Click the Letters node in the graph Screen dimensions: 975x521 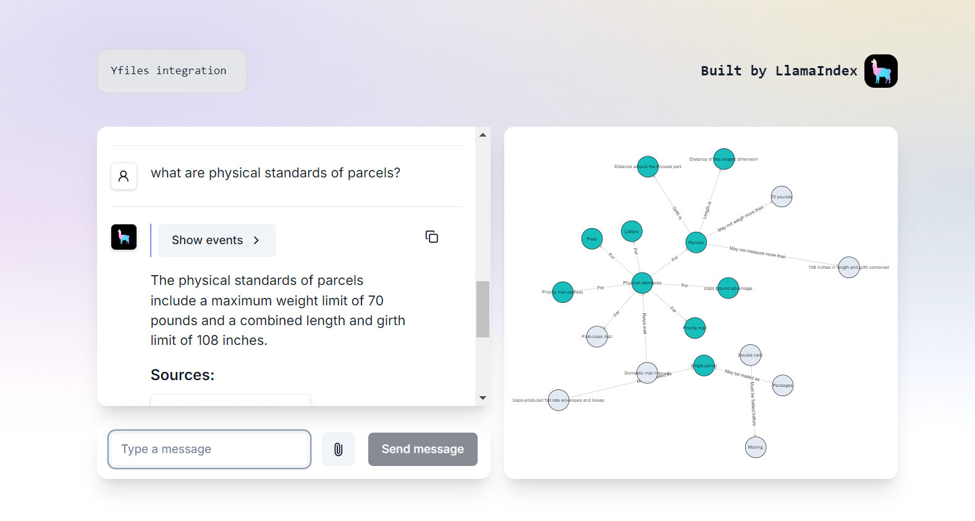click(631, 231)
